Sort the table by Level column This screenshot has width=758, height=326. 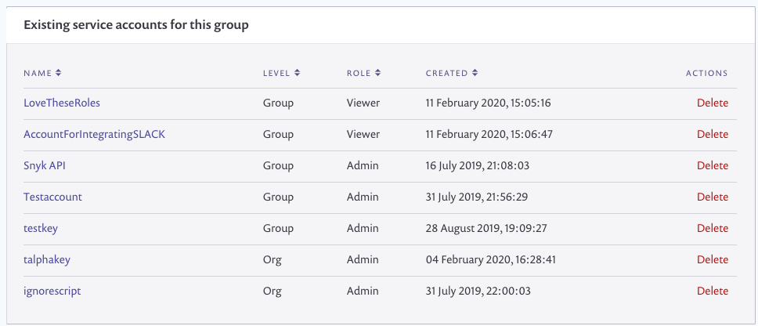281,73
